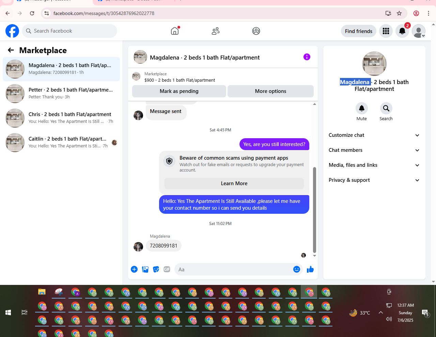The width and height of the screenshot is (436, 337).
Task: Click the $900 listing thumbnail under header
Action: click(x=136, y=77)
